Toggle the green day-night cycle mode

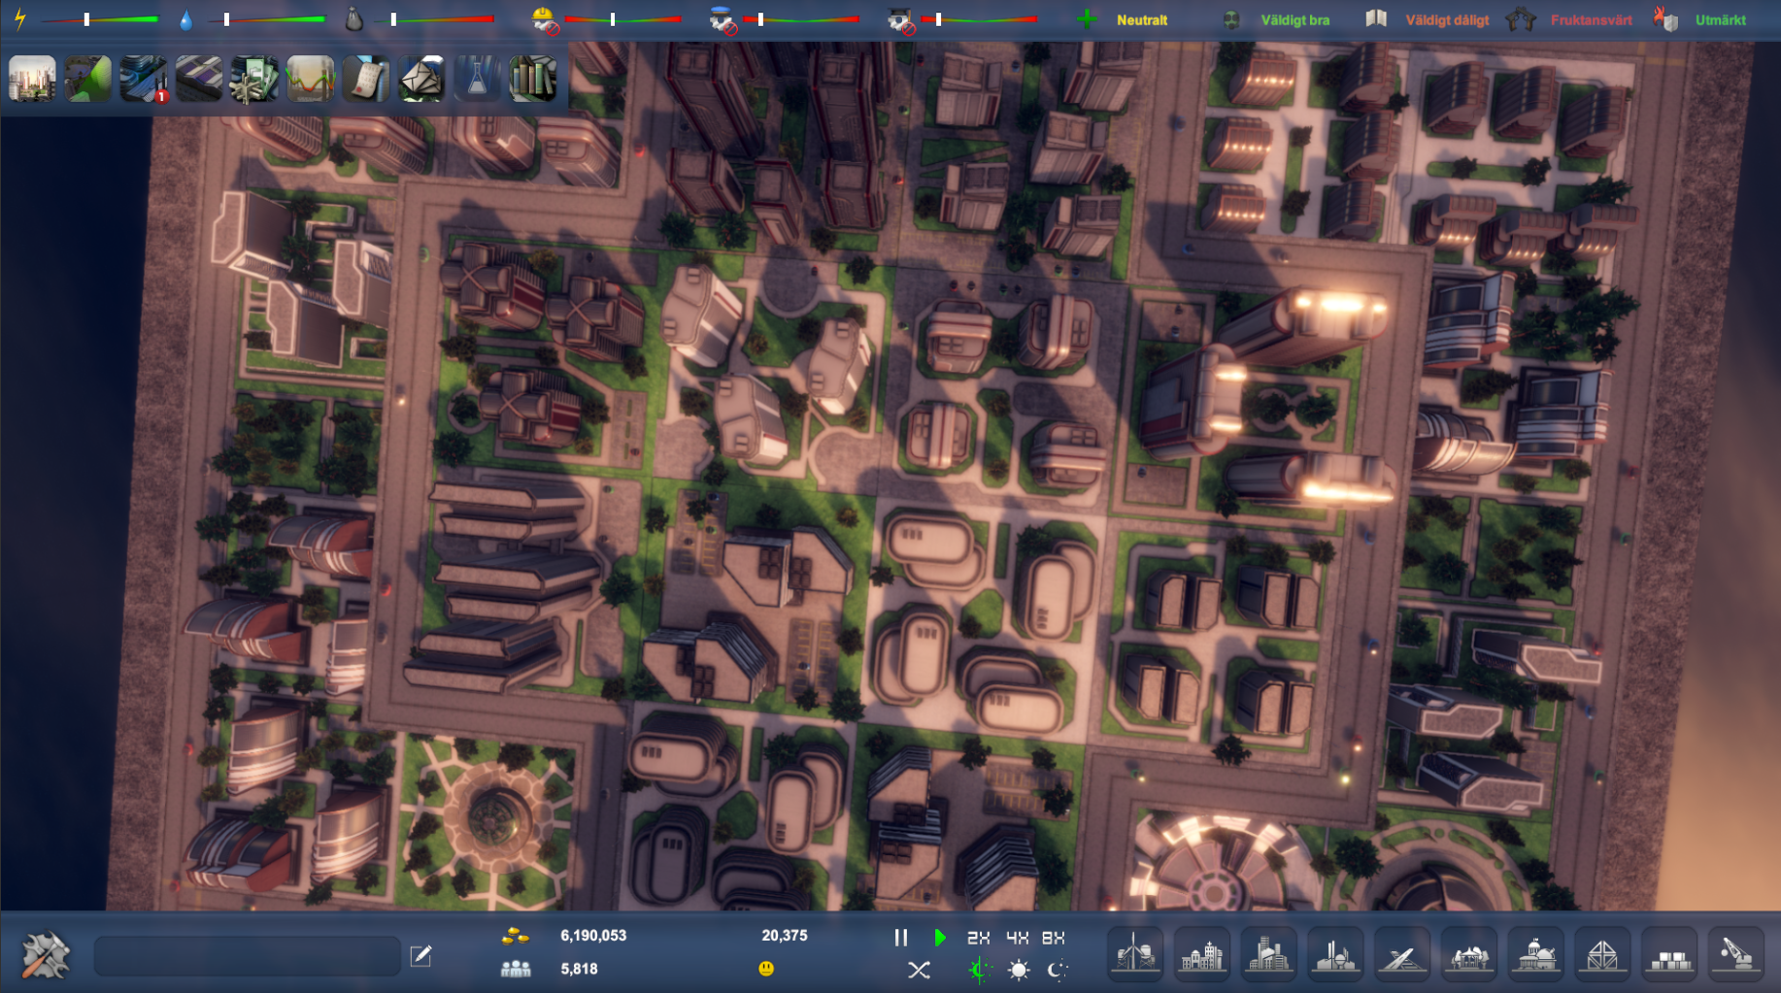click(x=979, y=970)
